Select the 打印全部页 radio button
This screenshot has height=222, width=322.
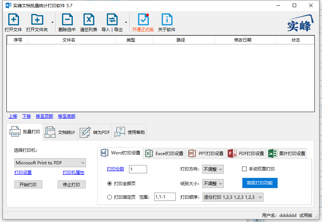point(109,183)
